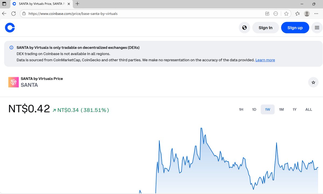323x194 pixels.
Task: Open the language globe selector
Action: coord(244,28)
